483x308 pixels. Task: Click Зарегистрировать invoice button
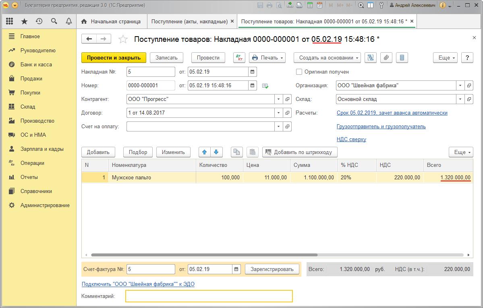coord(272,269)
